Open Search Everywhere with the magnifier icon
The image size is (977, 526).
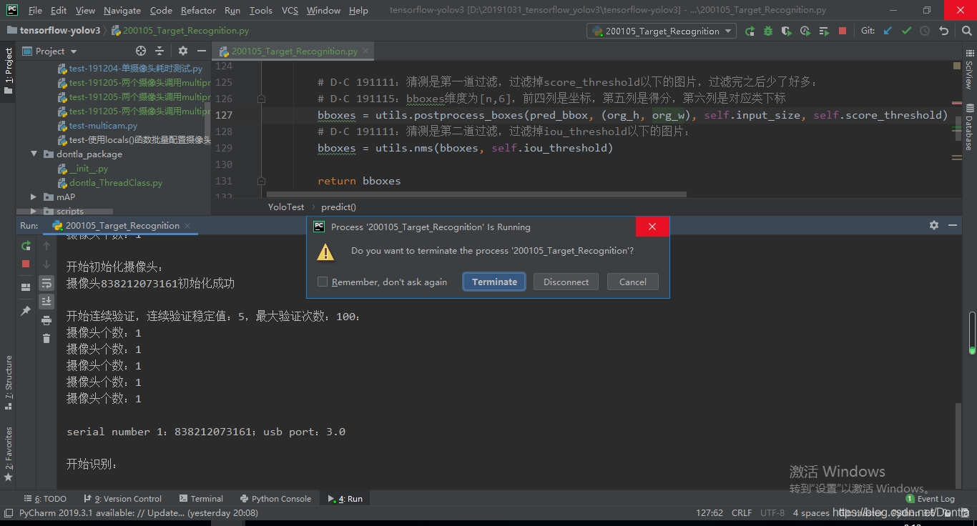[967, 31]
